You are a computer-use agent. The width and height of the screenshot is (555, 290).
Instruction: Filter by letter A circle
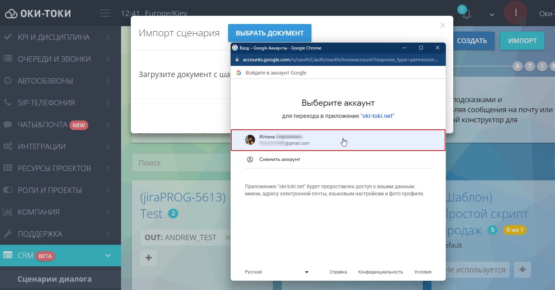[518, 66]
